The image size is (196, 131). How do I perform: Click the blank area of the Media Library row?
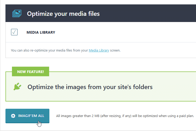125,32
